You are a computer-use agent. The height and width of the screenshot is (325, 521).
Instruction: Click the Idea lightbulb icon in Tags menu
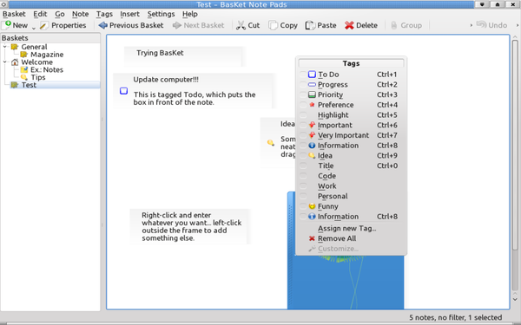(x=312, y=155)
